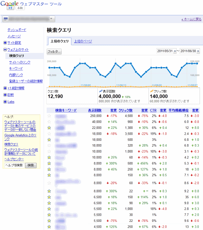Sort the table by 平均掲載順位 column header
This screenshot has height=230, width=203.
click(x=179, y=110)
